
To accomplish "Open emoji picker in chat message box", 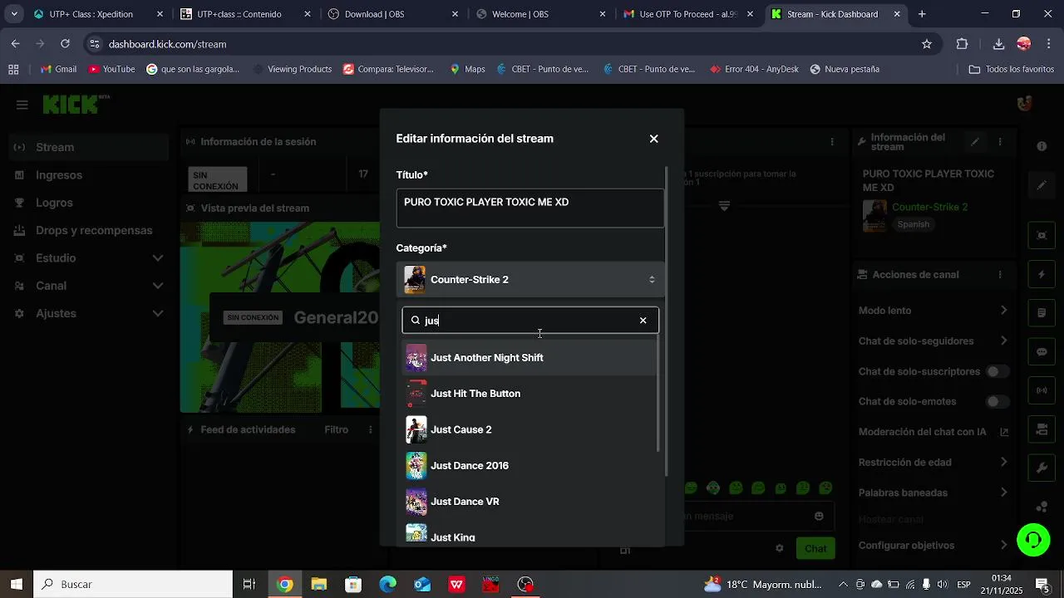I will coord(819,516).
